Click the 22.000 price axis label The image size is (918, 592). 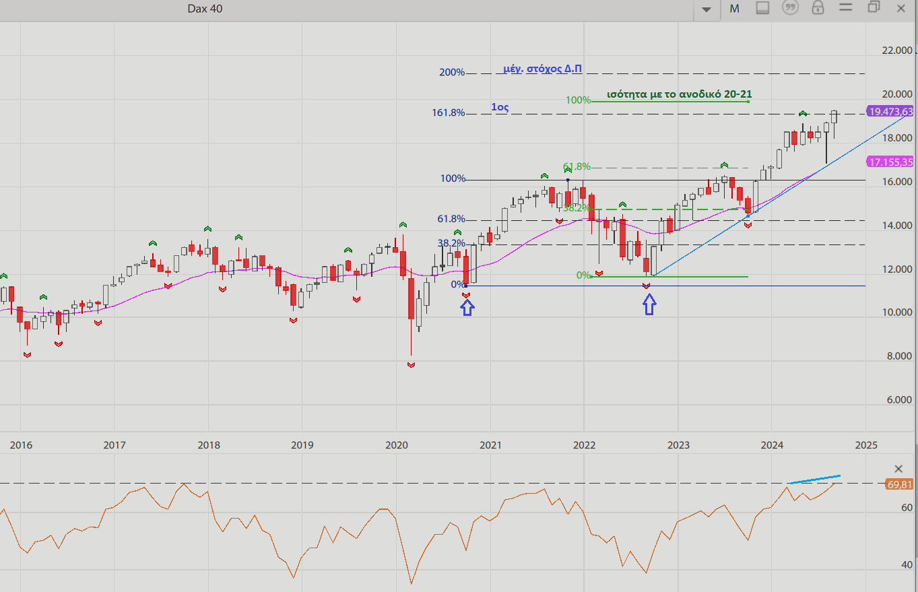point(897,51)
